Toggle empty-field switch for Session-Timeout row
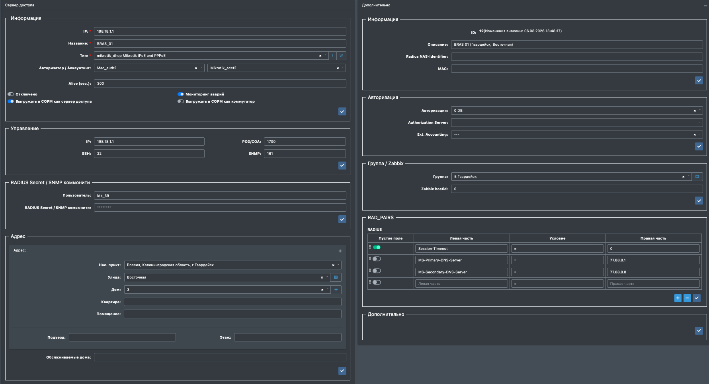The width and height of the screenshot is (709, 384). [377, 247]
